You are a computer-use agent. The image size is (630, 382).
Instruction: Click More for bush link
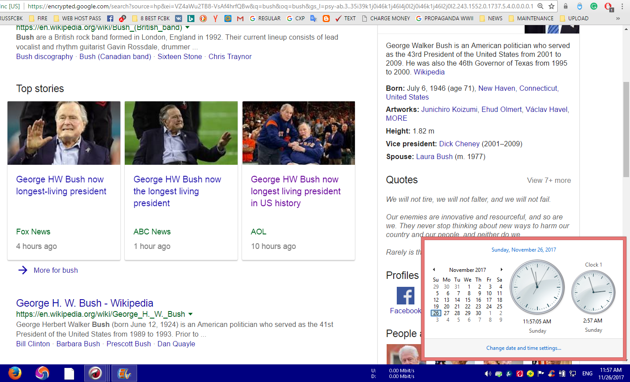pyautogui.click(x=56, y=270)
